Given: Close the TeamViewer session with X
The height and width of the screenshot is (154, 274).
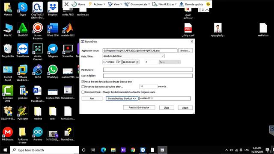Looking at the screenshot, I should [66, 4].
